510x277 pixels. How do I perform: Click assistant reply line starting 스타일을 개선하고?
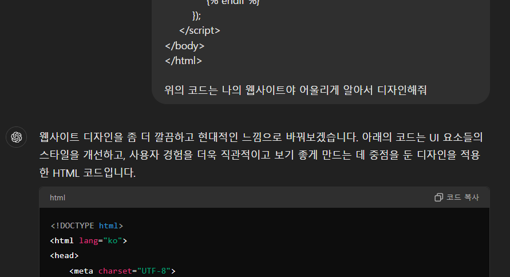[x=259, y=155]
